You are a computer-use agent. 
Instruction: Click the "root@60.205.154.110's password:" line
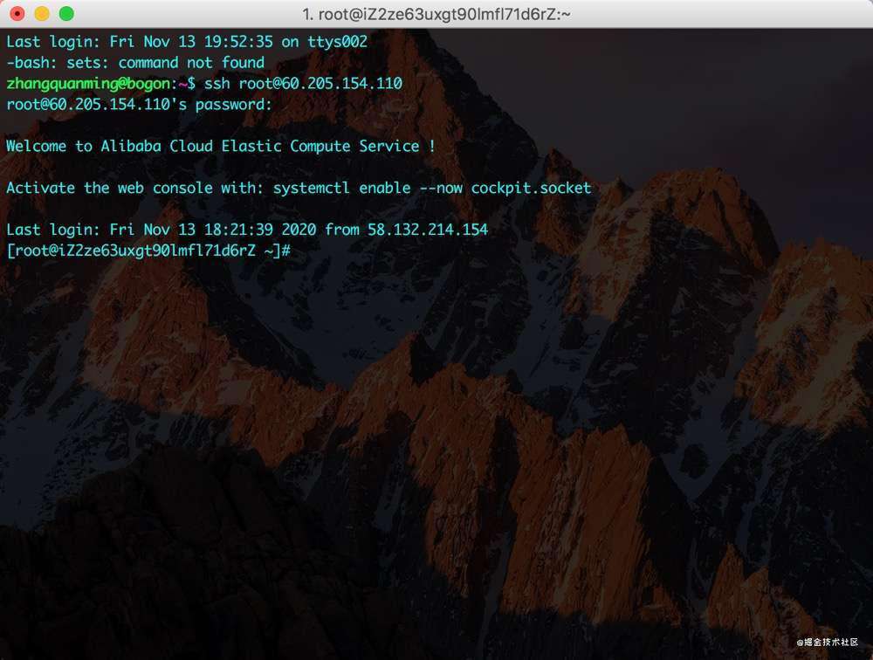pyautogui.click(x=139, y=104)
